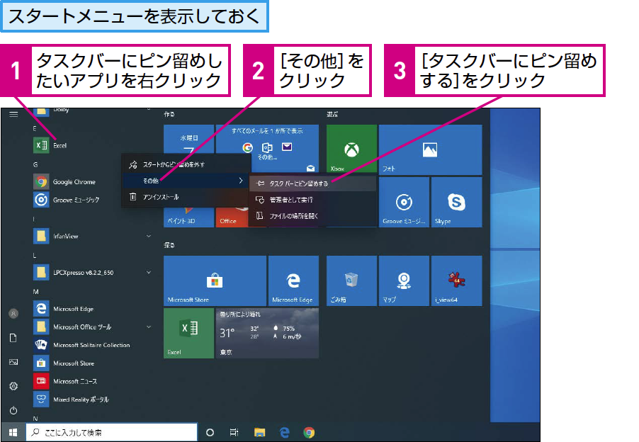Open Chrome from the taskbar

[x=309, y=432]
